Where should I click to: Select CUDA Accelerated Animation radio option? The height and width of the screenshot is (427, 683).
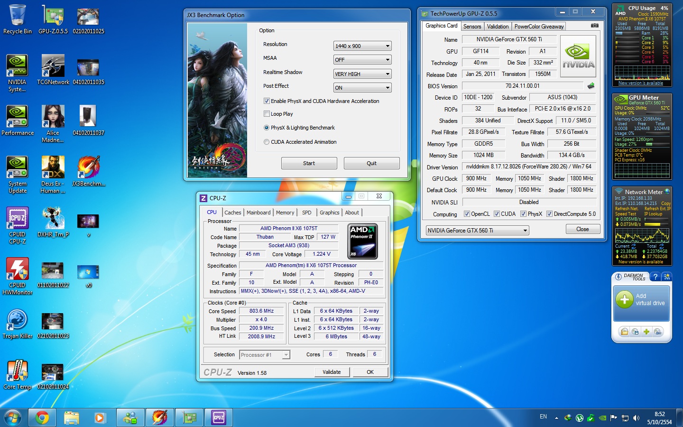(x=267, y=142)
